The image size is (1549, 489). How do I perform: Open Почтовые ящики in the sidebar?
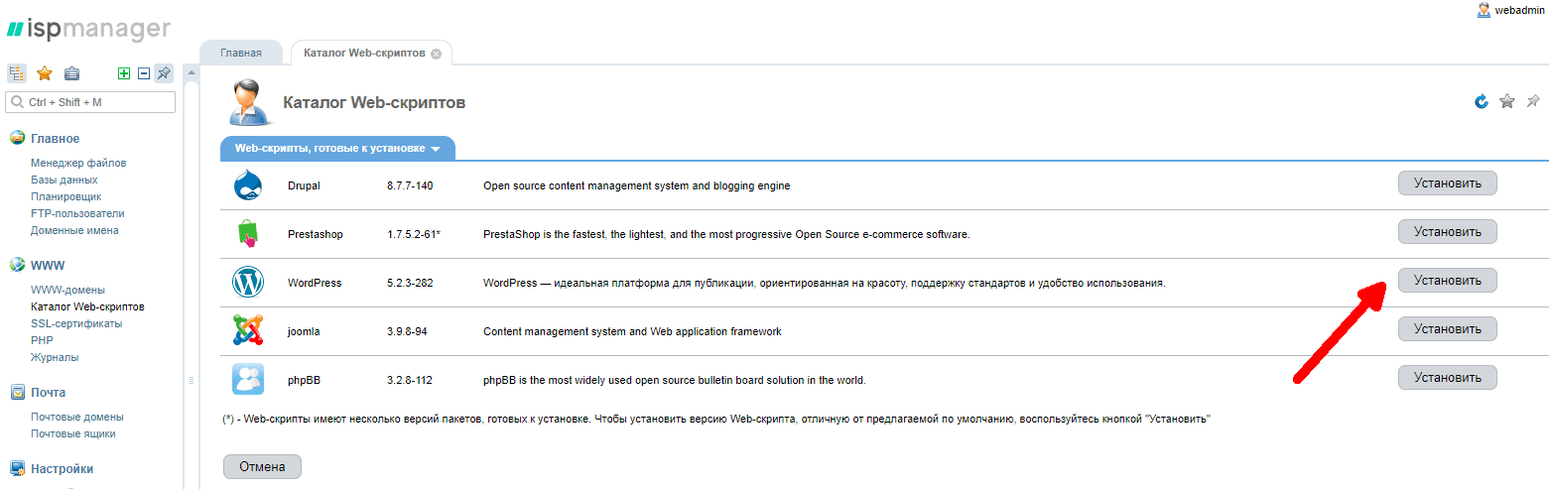(x=73, y=433)
